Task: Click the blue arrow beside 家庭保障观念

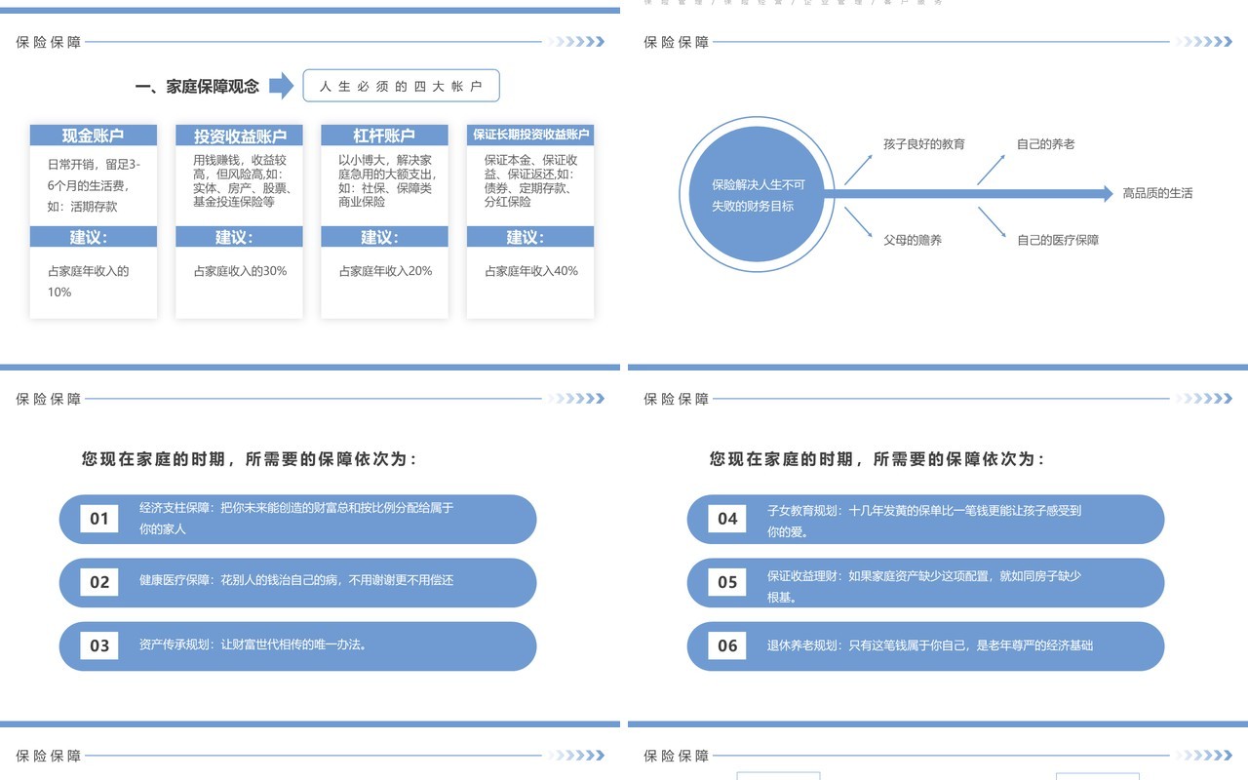Action: 281,86
